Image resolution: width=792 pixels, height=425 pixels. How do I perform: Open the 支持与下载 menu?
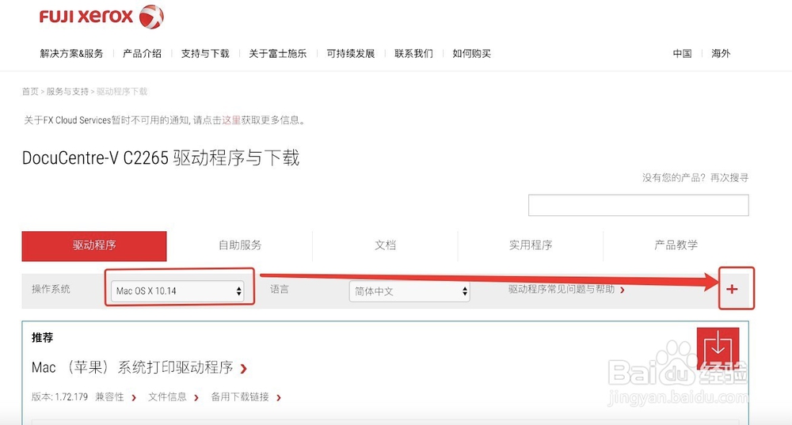point(205,54)
